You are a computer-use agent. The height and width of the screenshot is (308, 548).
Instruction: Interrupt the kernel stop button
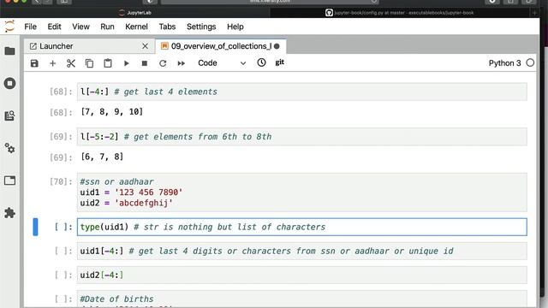(x=145, y=63)
